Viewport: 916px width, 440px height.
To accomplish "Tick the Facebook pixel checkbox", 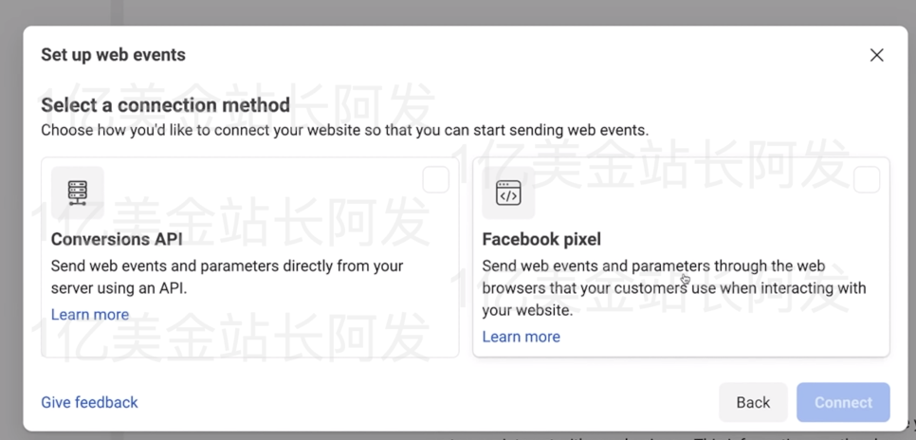I will pos(866,179).
